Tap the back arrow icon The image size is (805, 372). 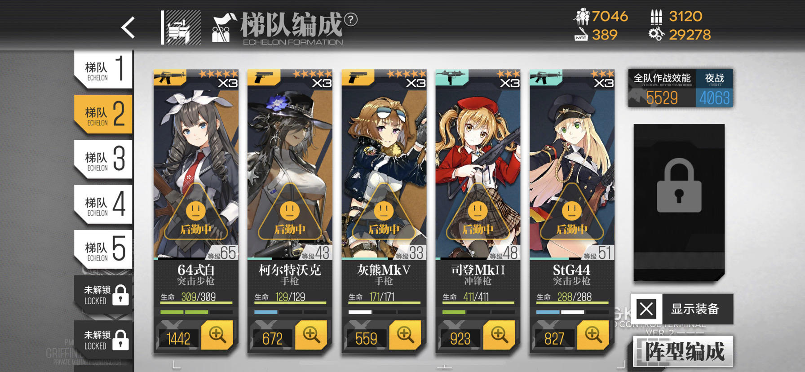click(x=128, y=27)
